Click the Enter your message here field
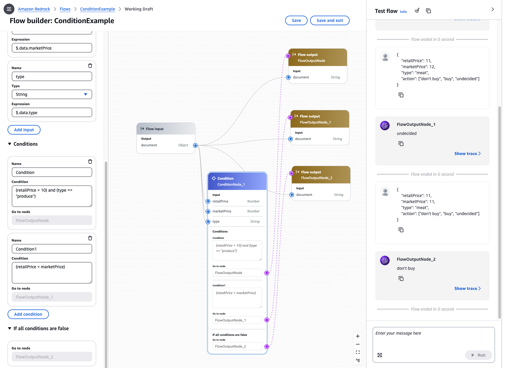This screenshot has height=368, width=505. click(x=421, y=333)
